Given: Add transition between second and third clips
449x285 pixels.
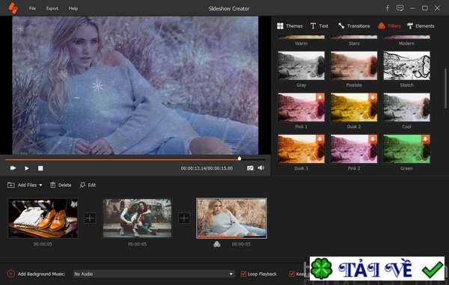Looking at the screenshot, I should coord(184,218).
